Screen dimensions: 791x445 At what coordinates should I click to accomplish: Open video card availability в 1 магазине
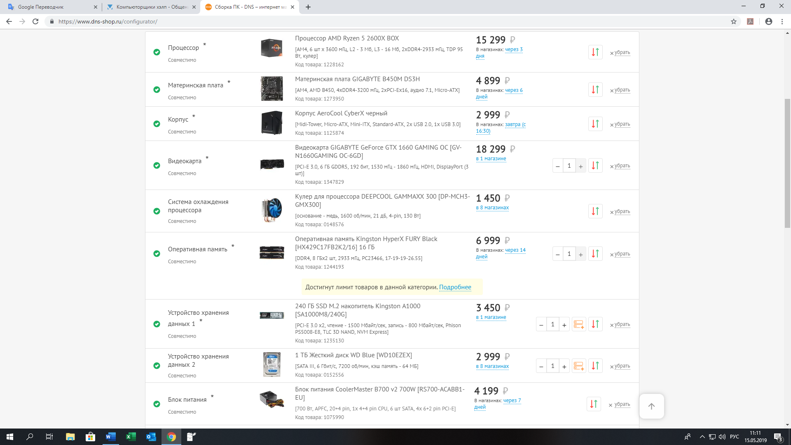tap(491, 159)
